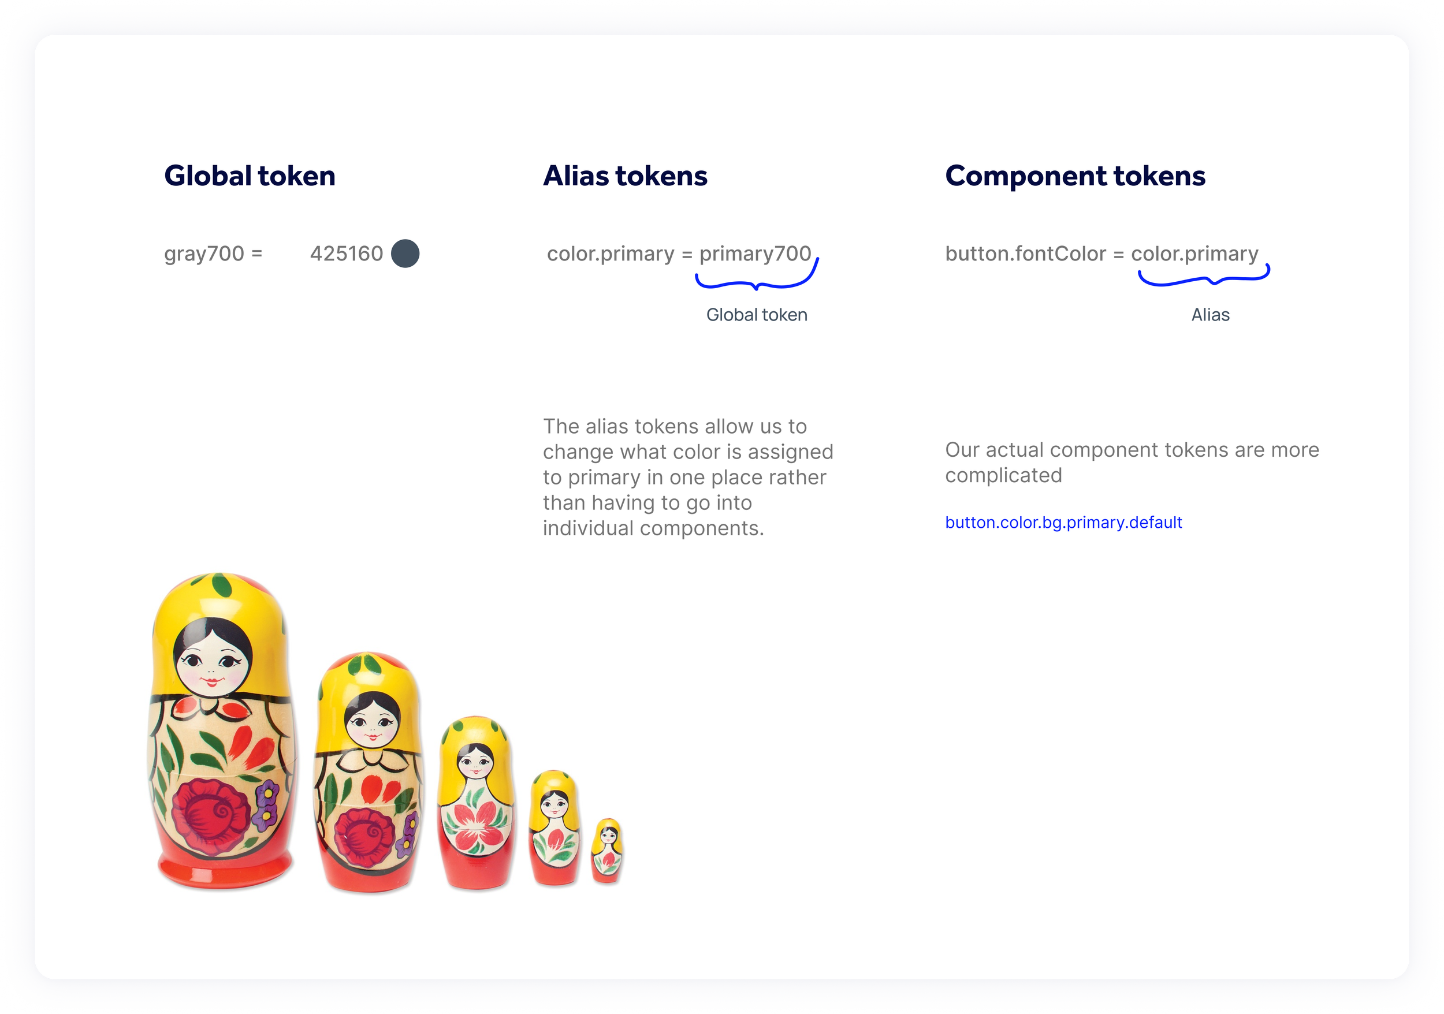Click 'Our actual component tokens' paragraph

(1132, 462)
